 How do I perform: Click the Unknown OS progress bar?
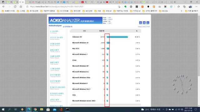coord(117,37)
